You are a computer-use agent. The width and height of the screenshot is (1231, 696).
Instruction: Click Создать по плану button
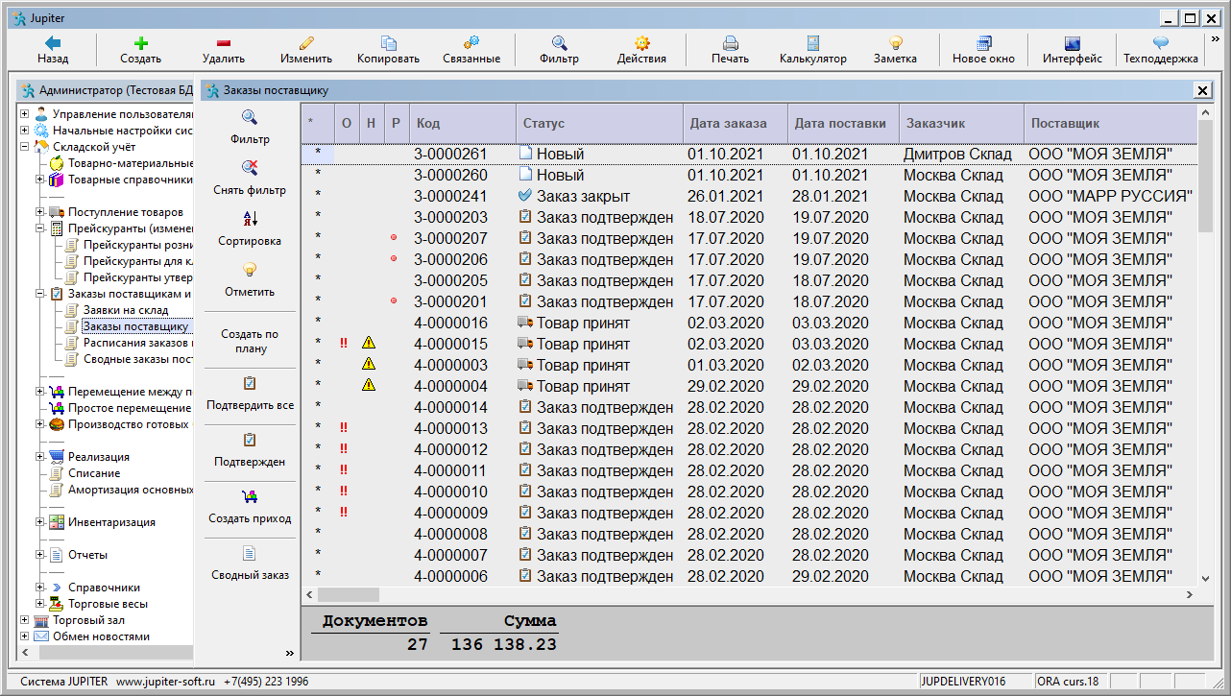point(250,341)
